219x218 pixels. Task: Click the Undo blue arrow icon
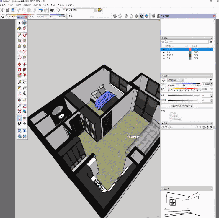(x=41, y=10)
